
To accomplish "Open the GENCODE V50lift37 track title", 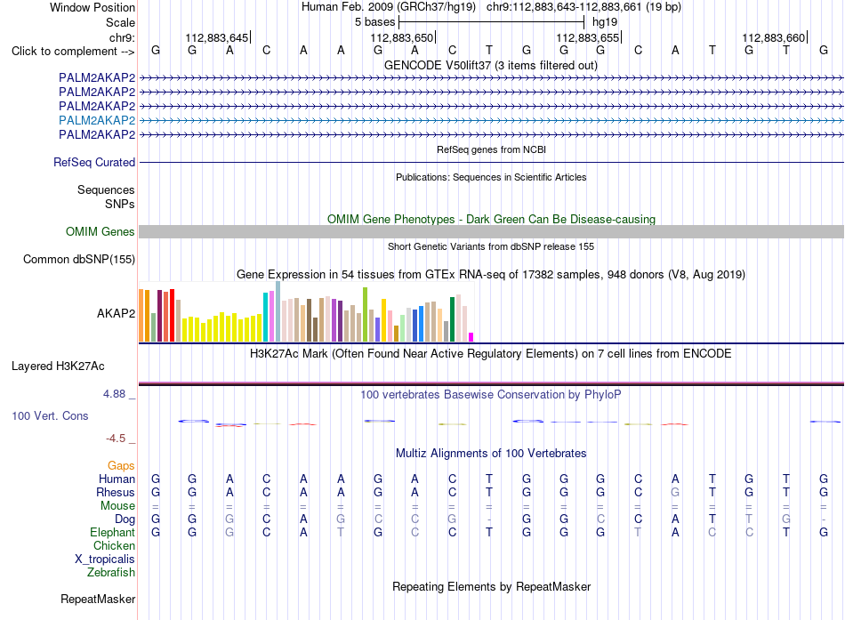I will click(x=491, y=65).
